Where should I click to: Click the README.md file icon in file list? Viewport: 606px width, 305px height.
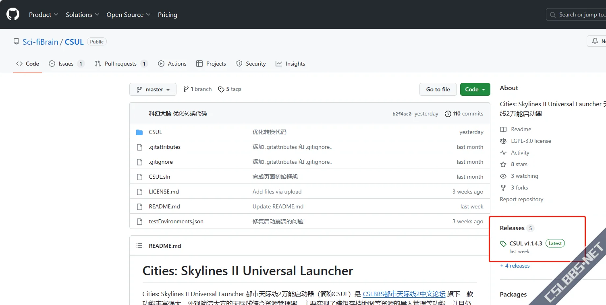pos(139,206)
